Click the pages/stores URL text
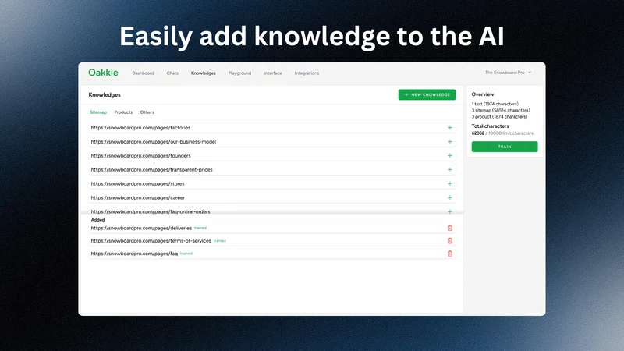Image resolution: width=624 pixels, height=351 pixels. point(137,183)
